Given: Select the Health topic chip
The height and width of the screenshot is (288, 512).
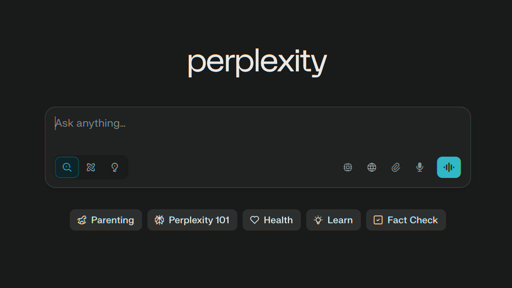Looking at the screenshot, I should tap(272, 220).
